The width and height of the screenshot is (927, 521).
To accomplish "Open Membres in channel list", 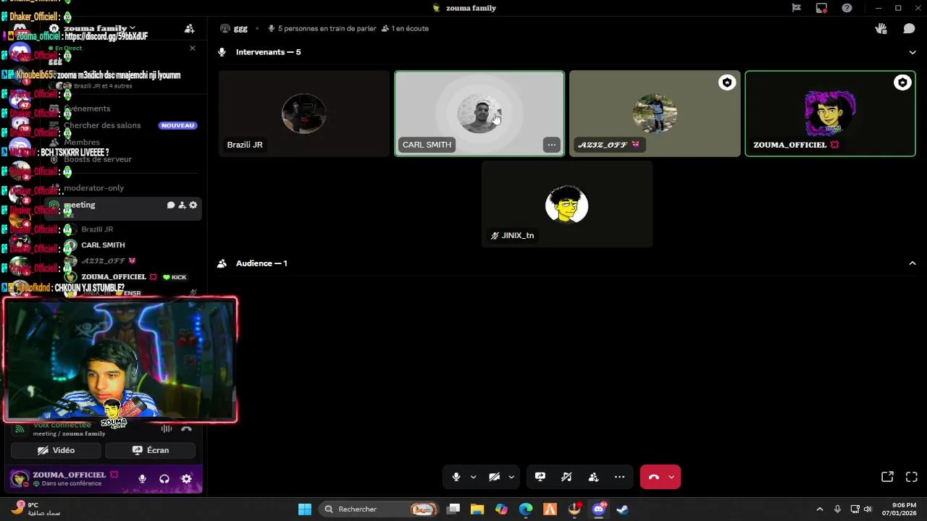I will (82, 143).
